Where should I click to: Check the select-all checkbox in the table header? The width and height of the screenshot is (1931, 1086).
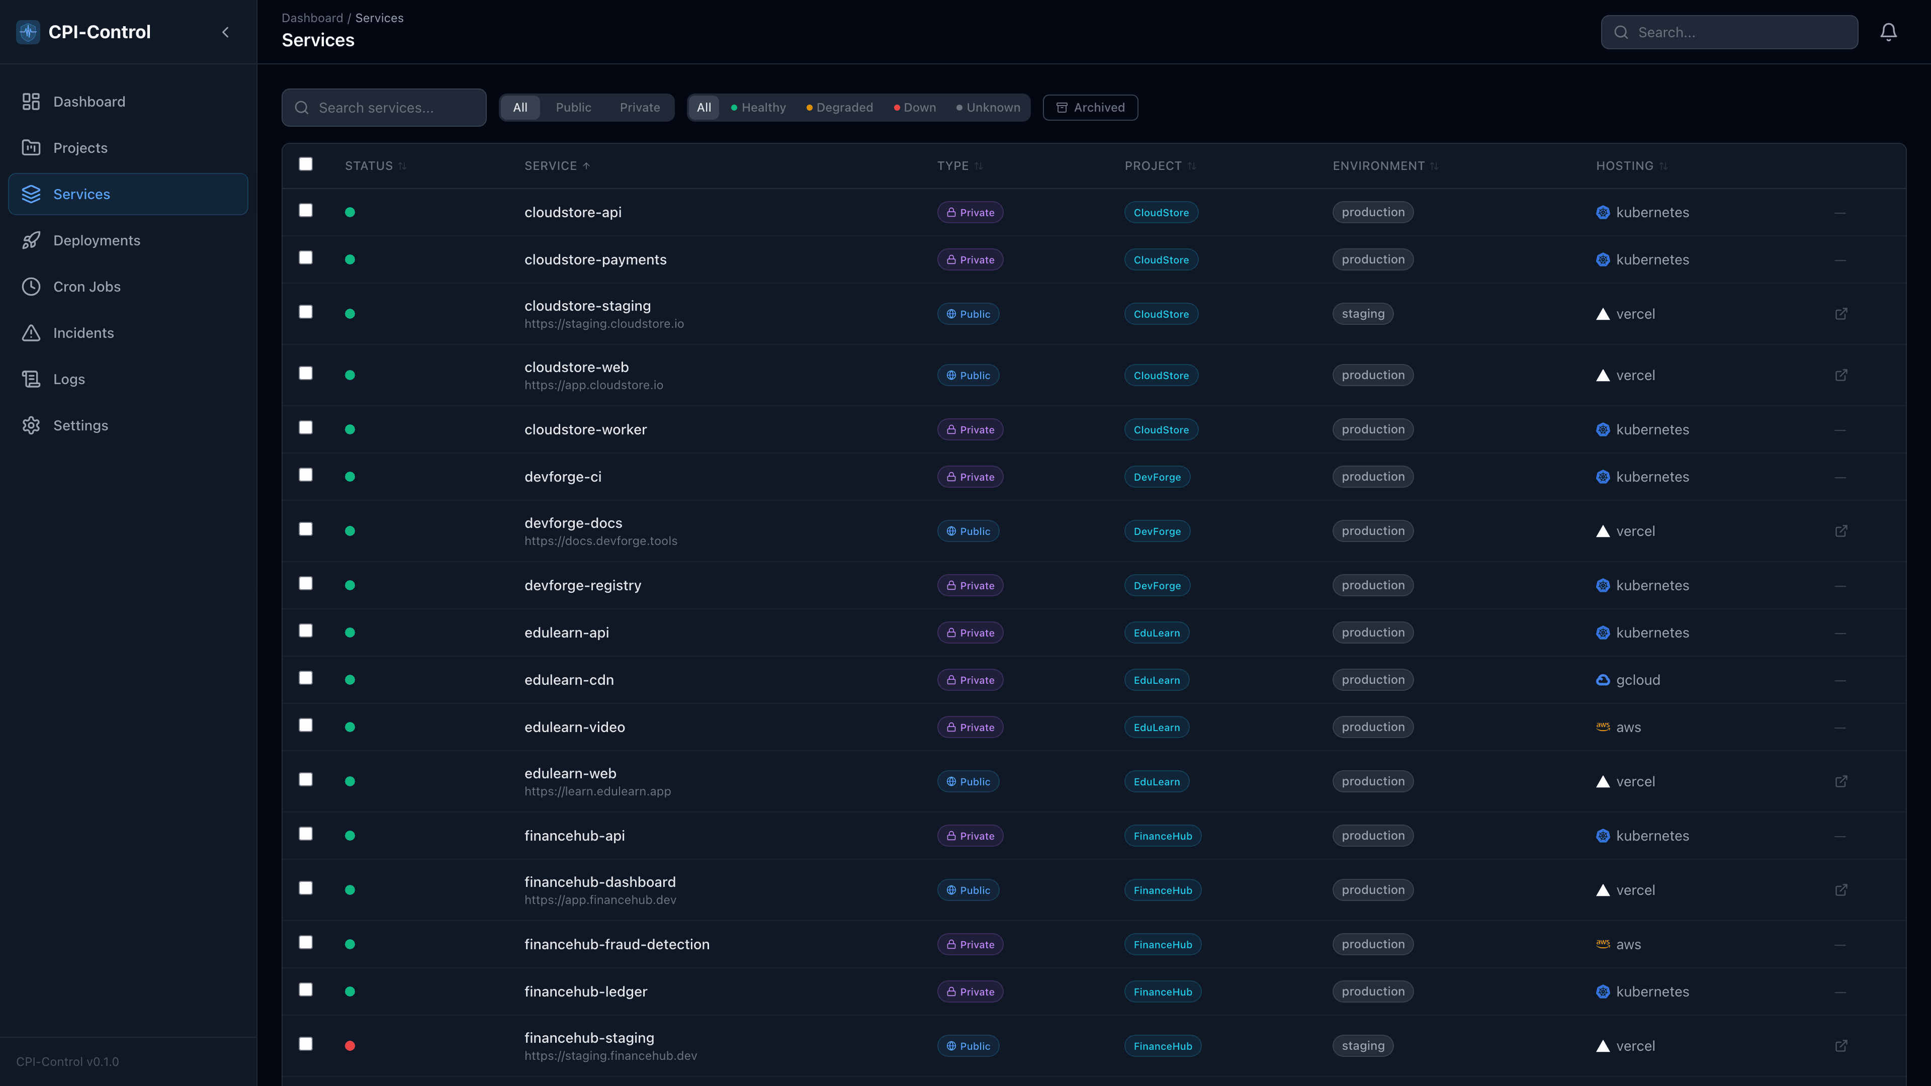[305, 164]
